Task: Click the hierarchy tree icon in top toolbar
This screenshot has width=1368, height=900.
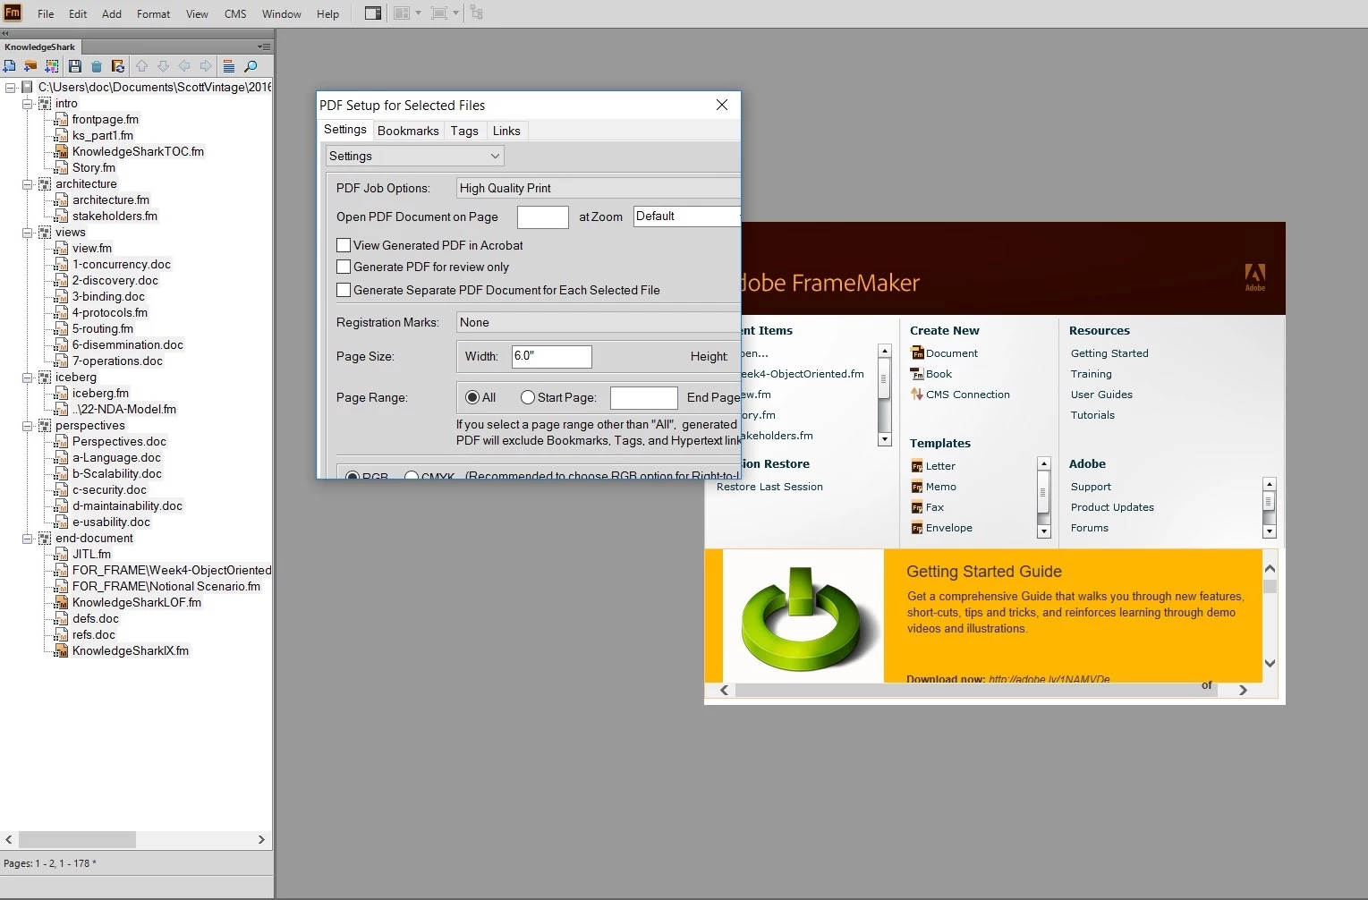Action: click(x=477, y=13)
